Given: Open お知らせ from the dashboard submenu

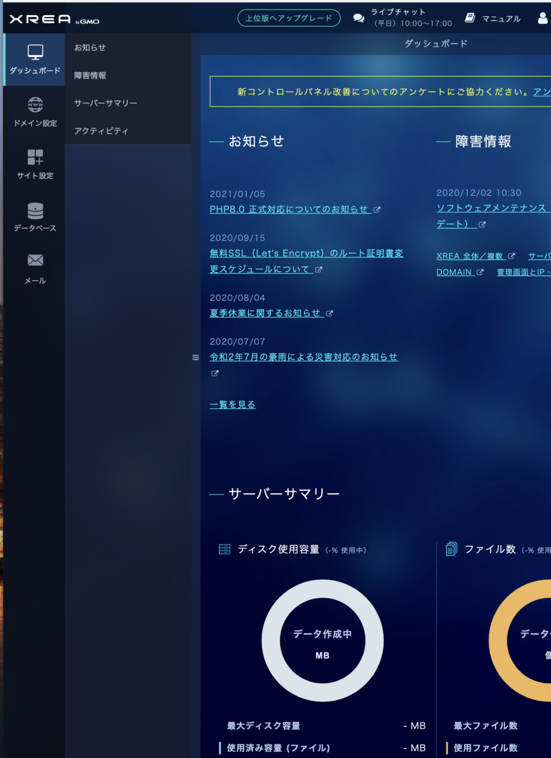Looking at the screenshot, I should [x=89, y=46].
